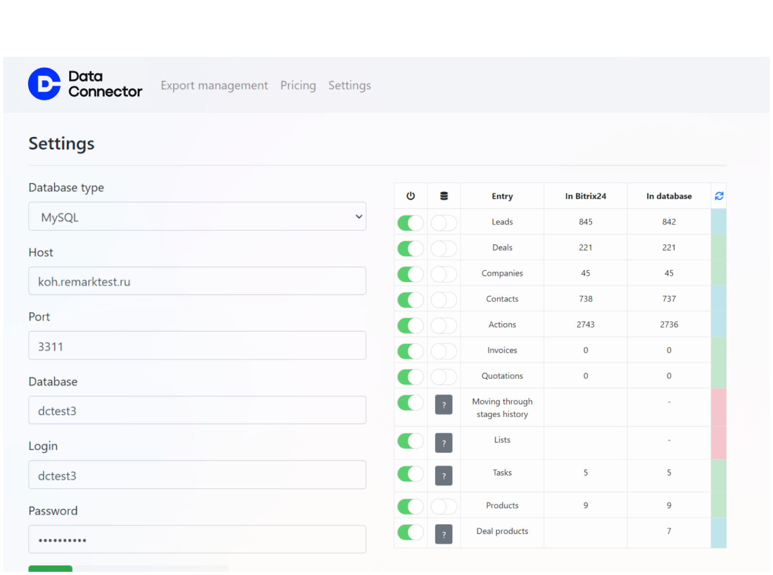
Task: Enable Companies database toggle
Action: tap(444, 275)
